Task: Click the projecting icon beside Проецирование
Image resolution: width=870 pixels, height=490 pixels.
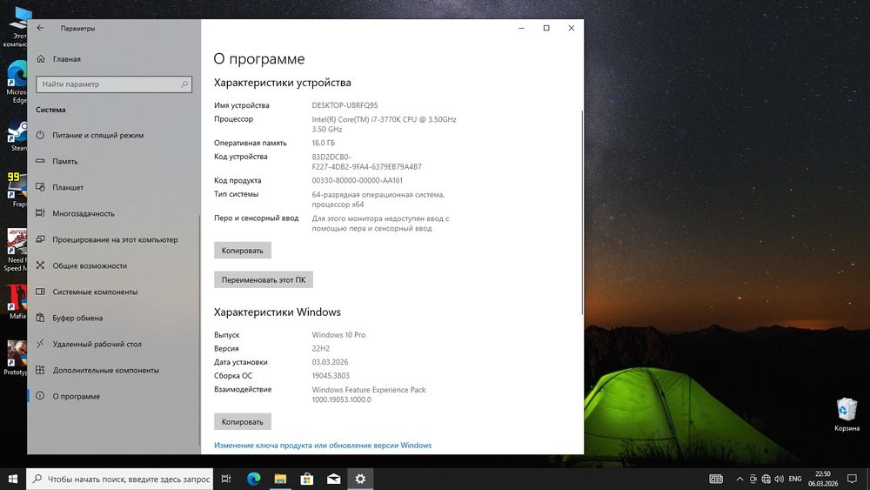Action: point(41,239)
